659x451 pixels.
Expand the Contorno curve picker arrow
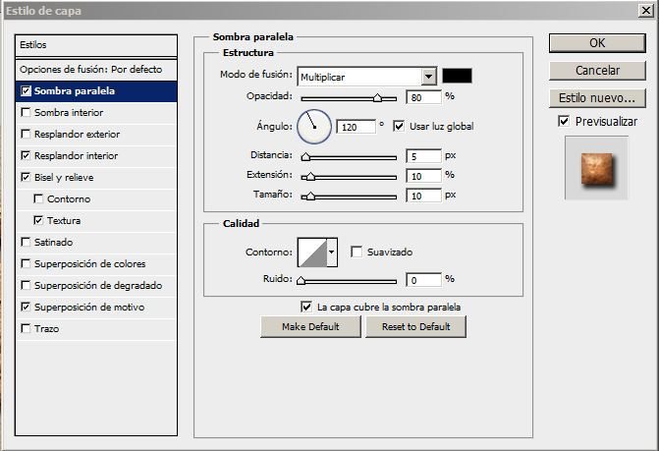pos(332,253)
